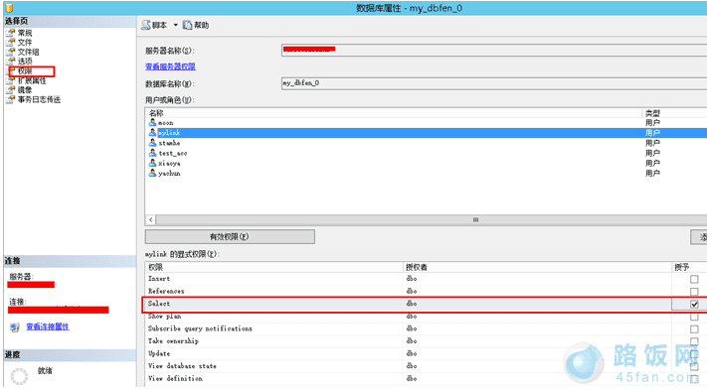The width and height of the screenshot is (707, 390).
Task: Open the 事务日志传送 page icon
Action: coord(10,99)
